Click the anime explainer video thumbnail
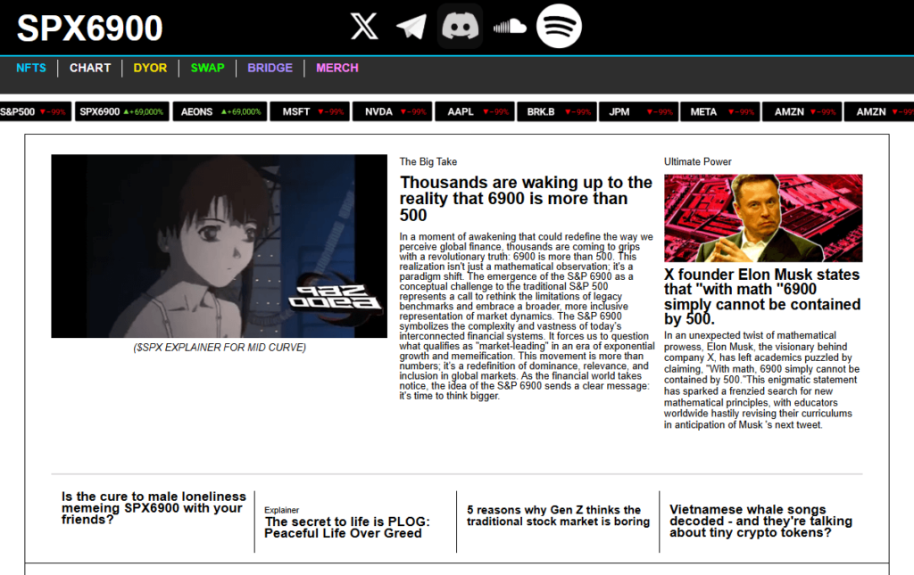The height and width of the screenshot is (575, 914). point(220,246)
